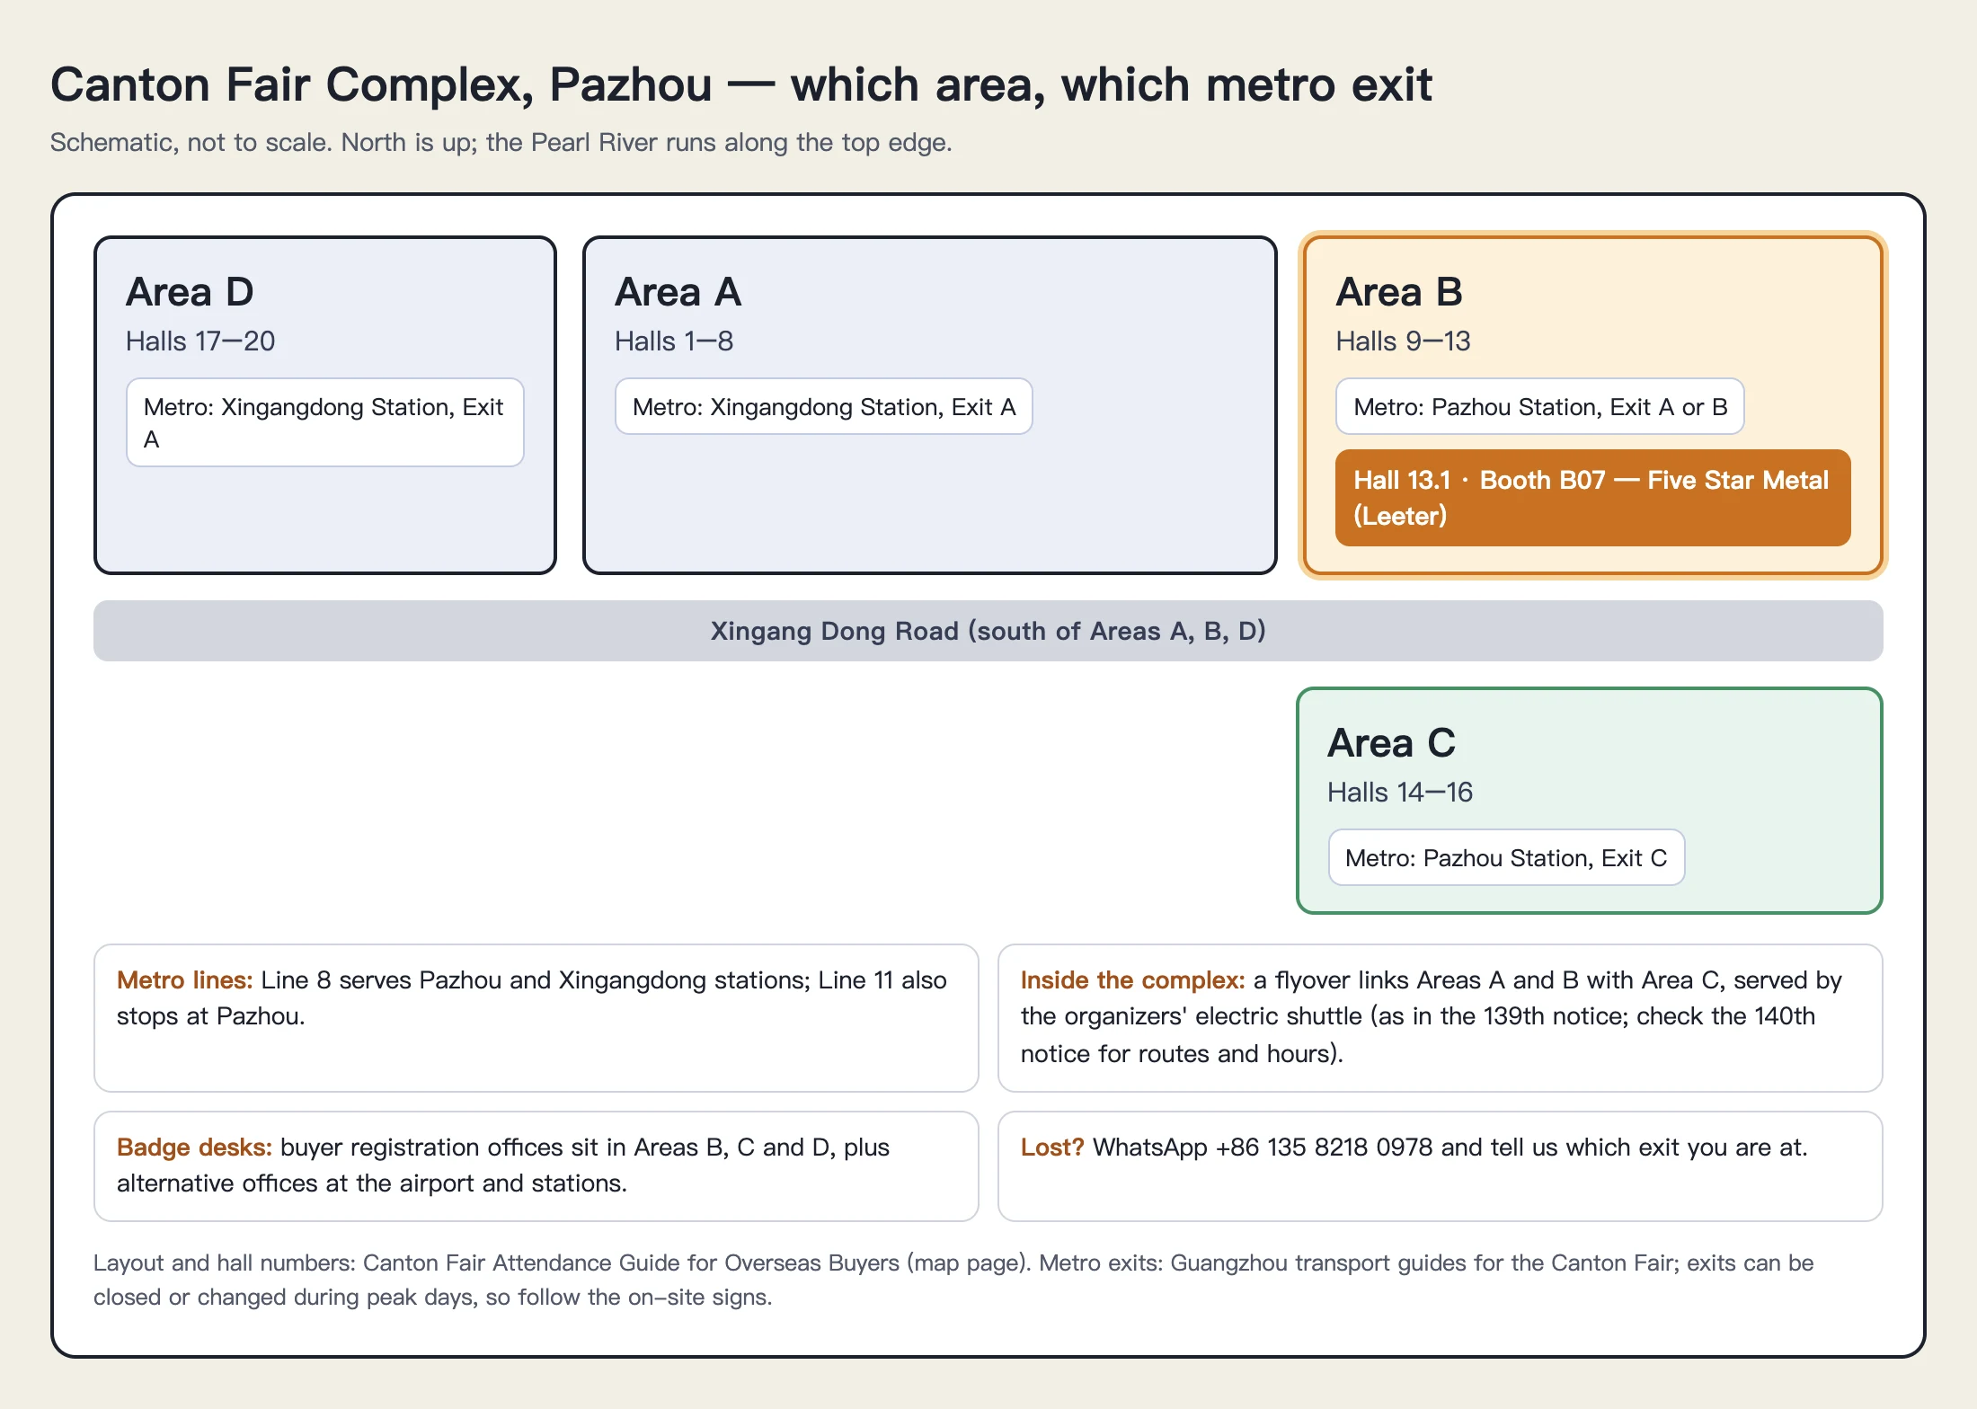
Task: Click 'Halls 14—16' text
Action: pos(1400,793)
